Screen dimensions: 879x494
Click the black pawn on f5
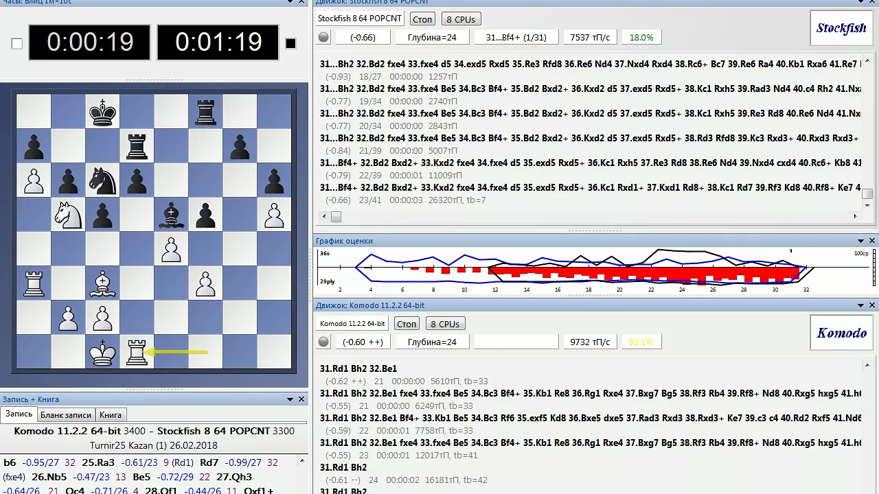(205, 215)
